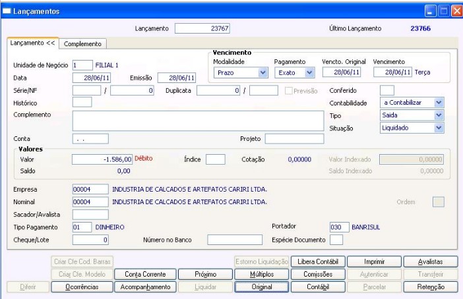Viewport: 463px width, 299px height.
Task: Switch to the Complemento tab
Action: coord(82,44)
